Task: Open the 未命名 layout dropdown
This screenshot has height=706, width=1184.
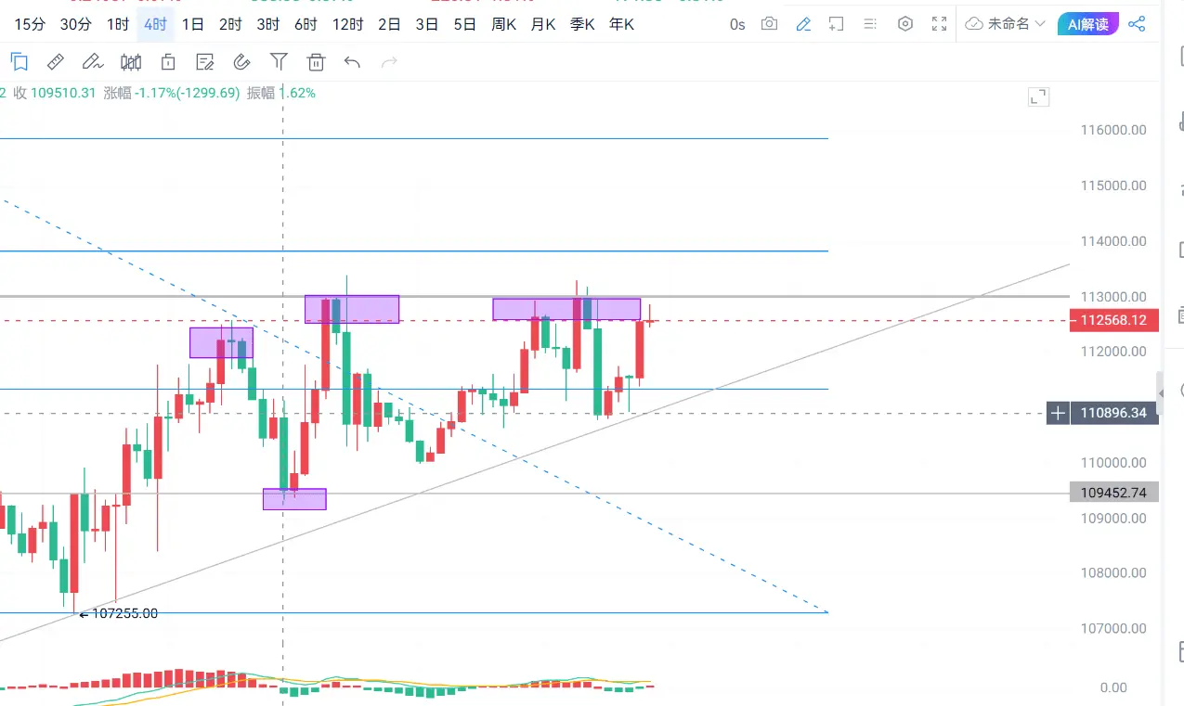Action: point(1005,24)
